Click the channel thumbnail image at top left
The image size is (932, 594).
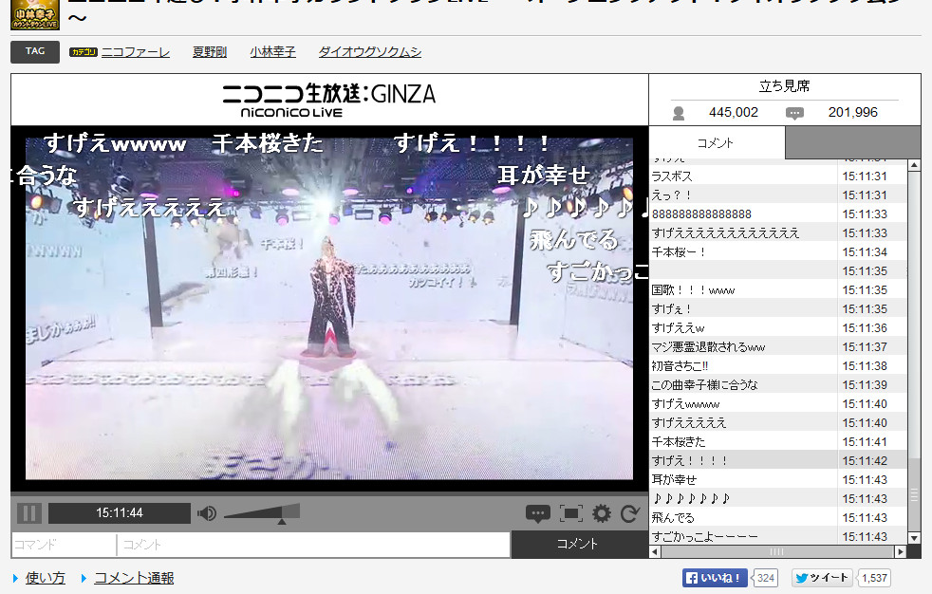pos(35,15)
